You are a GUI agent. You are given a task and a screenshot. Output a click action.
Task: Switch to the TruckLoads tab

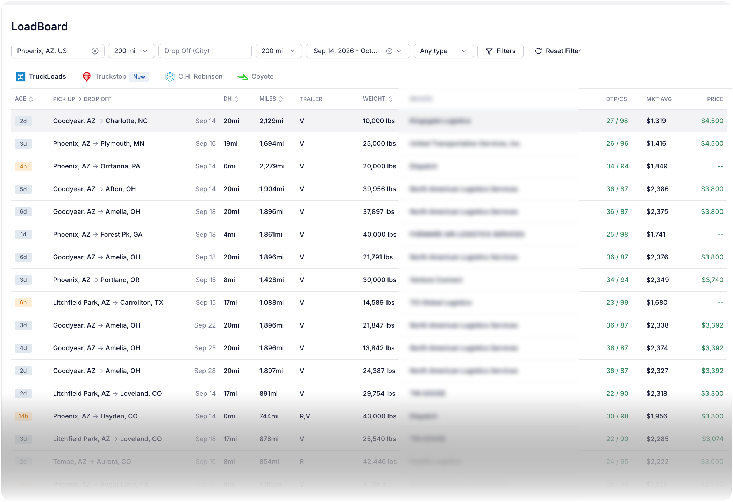tap(41, 77)
